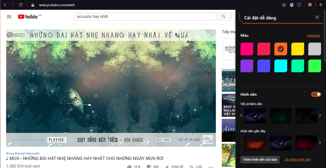Select the dark green wallpaper thumbnail
Image resolution: width=326 pixels, height=168 pixels.
click(281, 116)
